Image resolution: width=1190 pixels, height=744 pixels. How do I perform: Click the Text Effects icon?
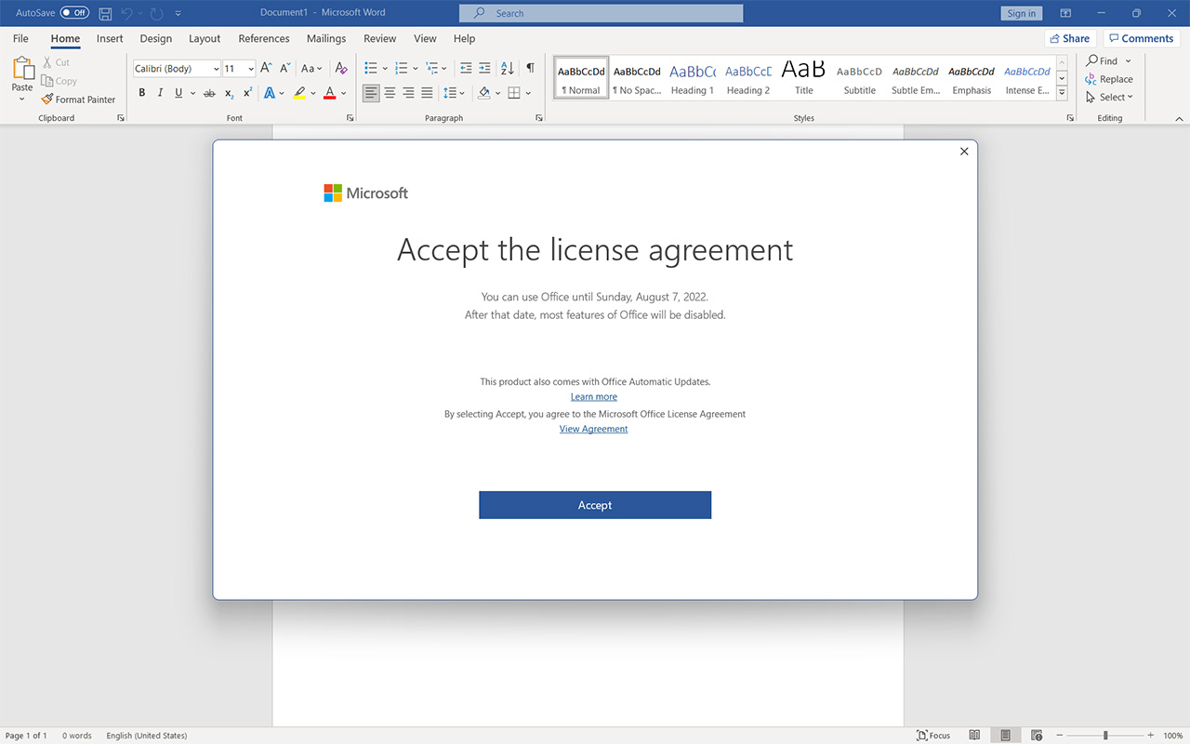tap(269, 93)
